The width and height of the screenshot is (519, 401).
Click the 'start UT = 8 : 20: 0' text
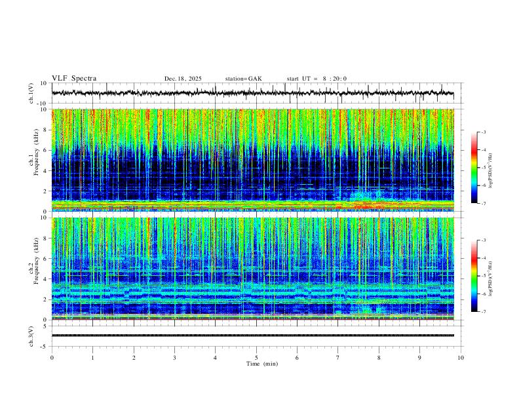317,79
